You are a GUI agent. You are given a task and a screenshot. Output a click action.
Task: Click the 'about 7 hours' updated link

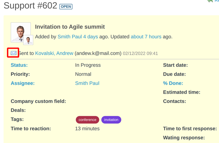click(146, 37)
